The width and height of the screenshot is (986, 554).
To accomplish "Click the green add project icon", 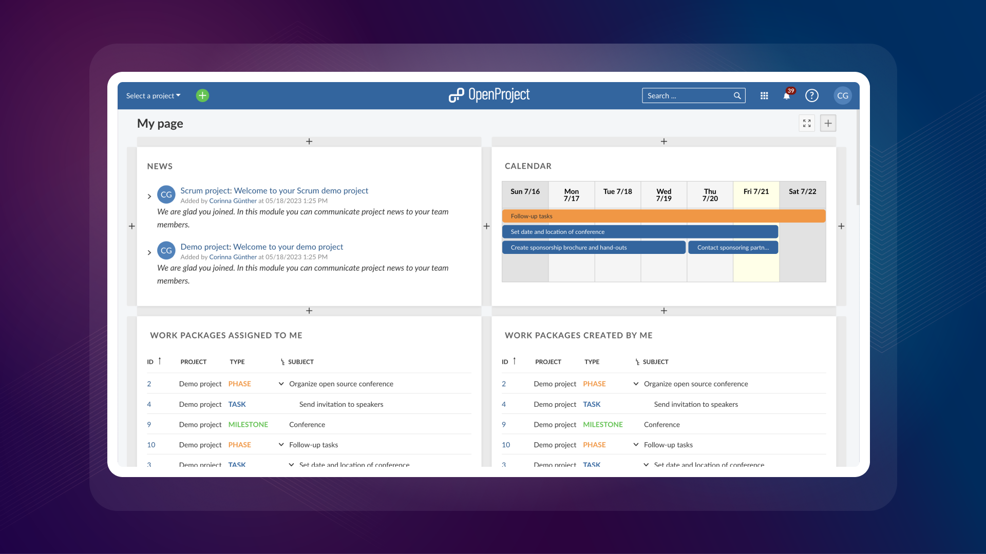I will tap(202, 95).
